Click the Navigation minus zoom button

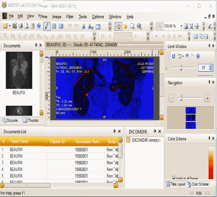coord(172,98)
